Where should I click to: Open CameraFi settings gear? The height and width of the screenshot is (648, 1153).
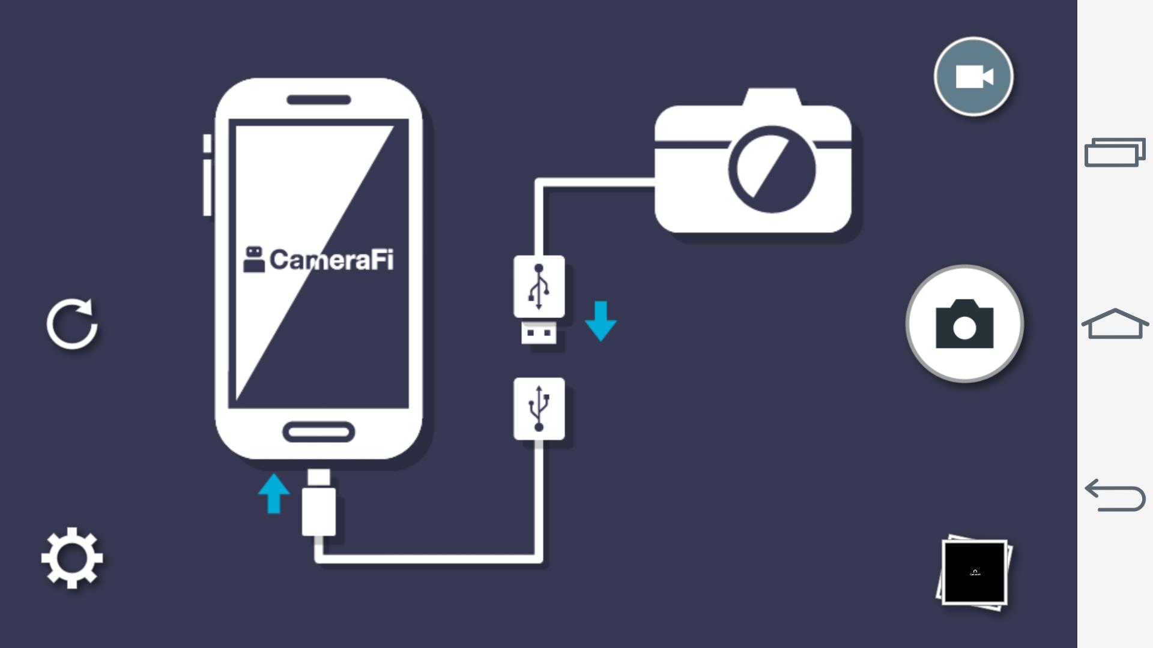pos(73,558)
